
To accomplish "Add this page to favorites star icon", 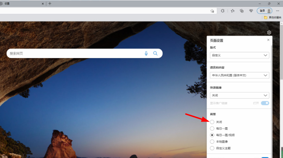I will tap(212, 11).
